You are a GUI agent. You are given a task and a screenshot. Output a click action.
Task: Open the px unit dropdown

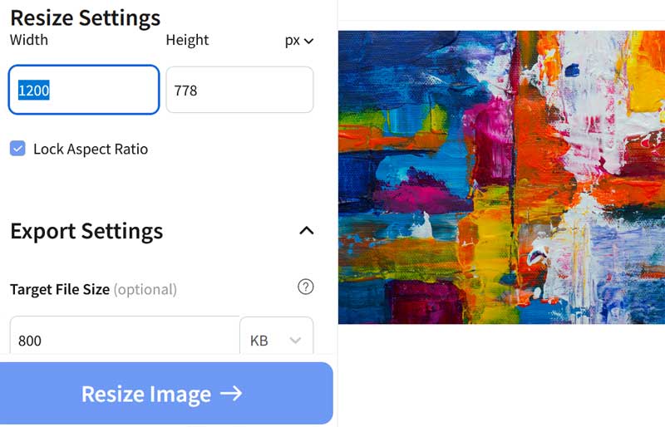(x=298, y=40)
